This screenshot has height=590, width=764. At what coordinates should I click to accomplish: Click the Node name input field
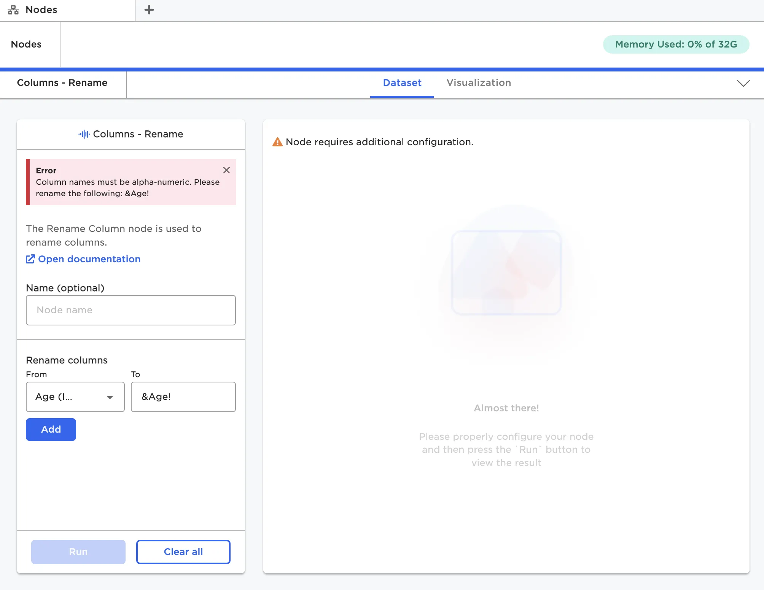[131, 310]
